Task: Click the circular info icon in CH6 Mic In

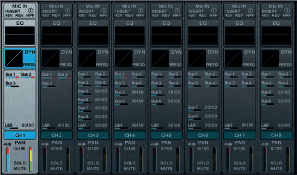Action: click(214, 11)
